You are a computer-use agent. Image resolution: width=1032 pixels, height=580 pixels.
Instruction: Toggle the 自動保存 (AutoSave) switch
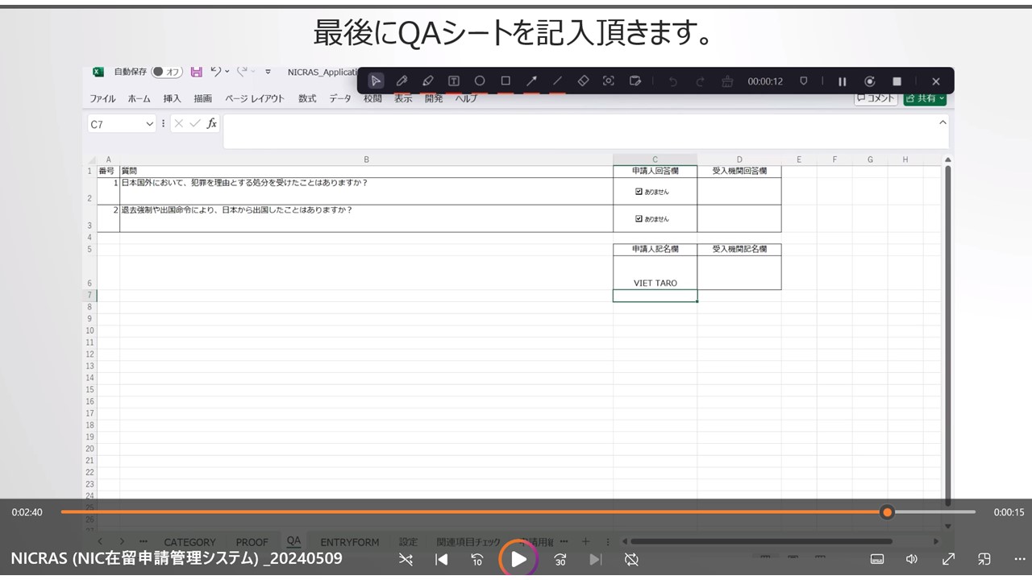point(166,71)
